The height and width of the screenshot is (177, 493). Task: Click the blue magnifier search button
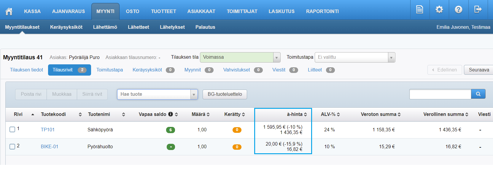[x=478, y=94]
